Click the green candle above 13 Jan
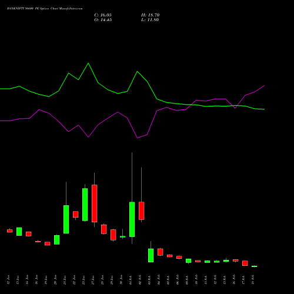Image resolution: width=294 pixels, height=294 pixels. coord(19,232)
